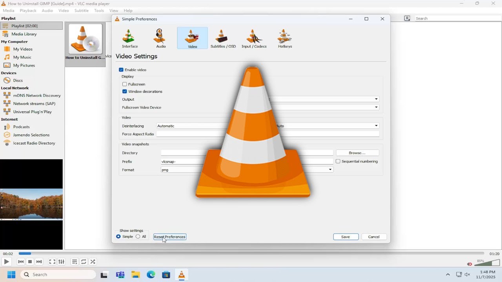Viewport: 502px width, 282px height.
Task: Open the Playback menu
Action: [28, 11]
